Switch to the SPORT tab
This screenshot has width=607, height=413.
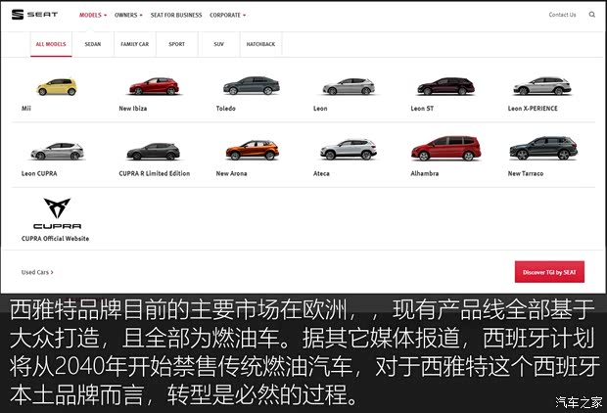tap(177, 44)
